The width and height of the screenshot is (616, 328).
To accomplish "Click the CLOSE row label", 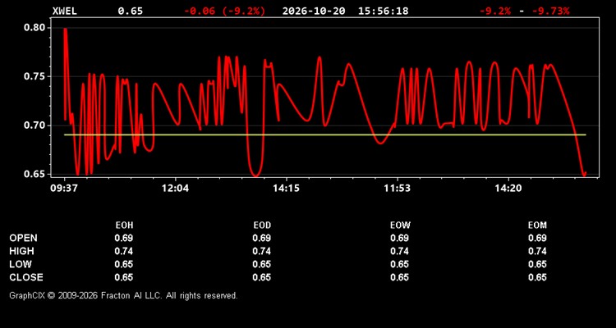I will click(x=26, y=277).
